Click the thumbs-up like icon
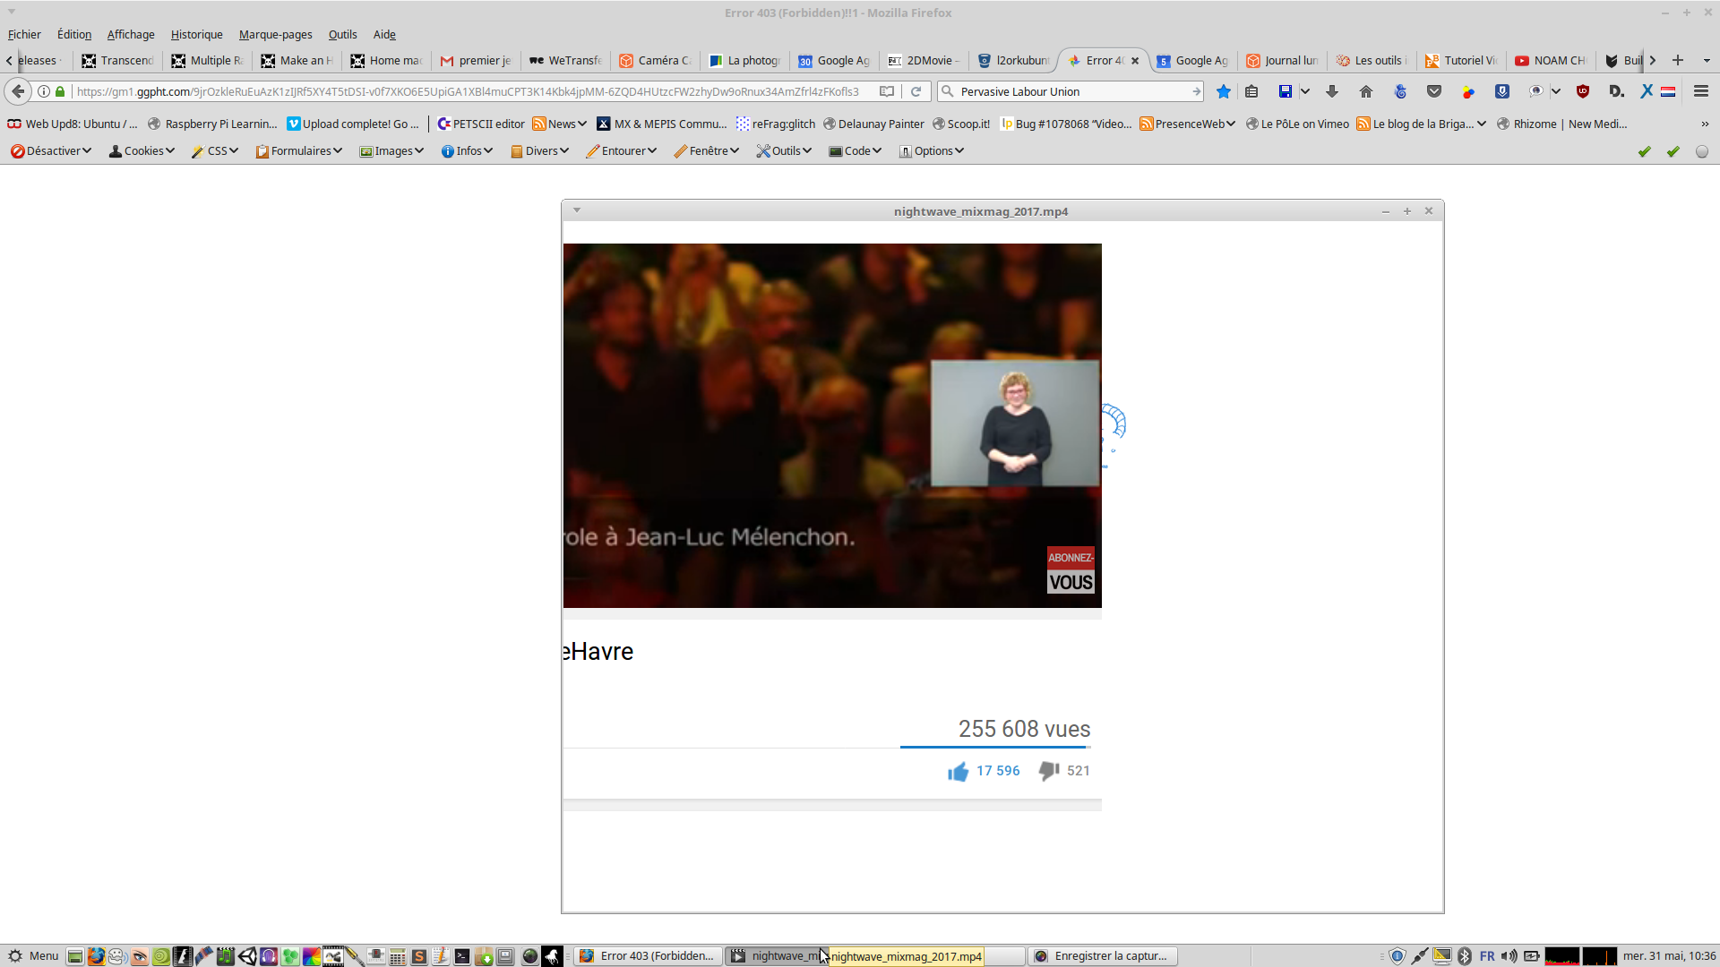Screen dimensions: 1720x967 coord(958,771)
